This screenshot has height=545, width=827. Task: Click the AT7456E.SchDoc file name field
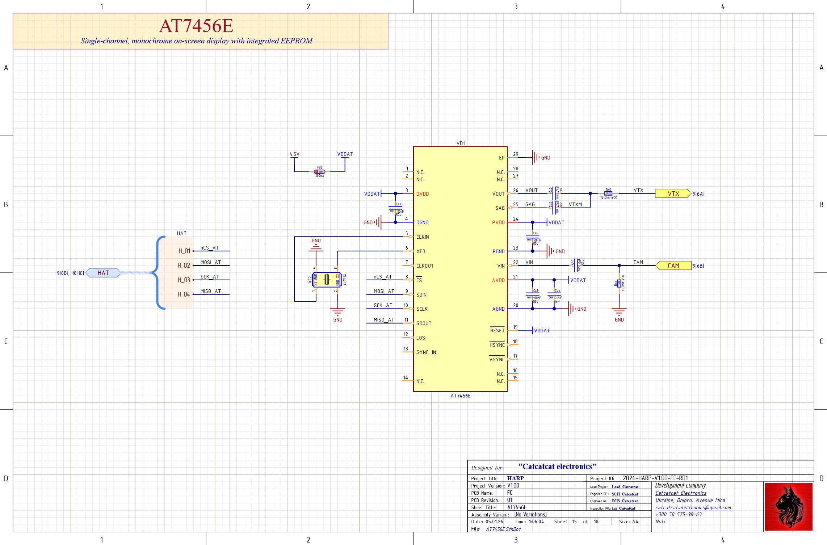(x=503, y=529)
